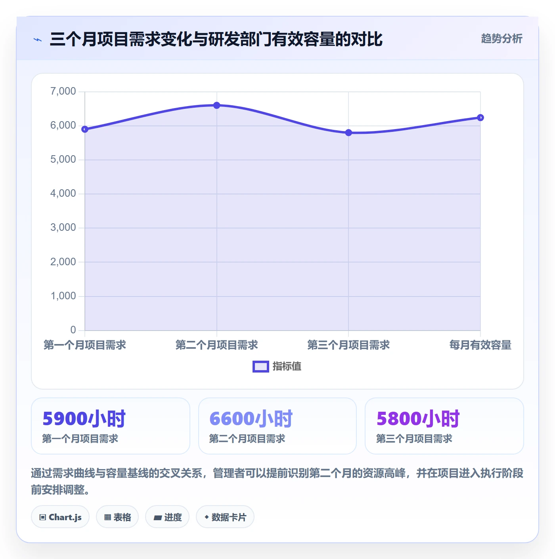Click the 每月有效容量 x-axis label
Image resolution: width=555 pixels, height=559 pixels.
tap(480, 345)
